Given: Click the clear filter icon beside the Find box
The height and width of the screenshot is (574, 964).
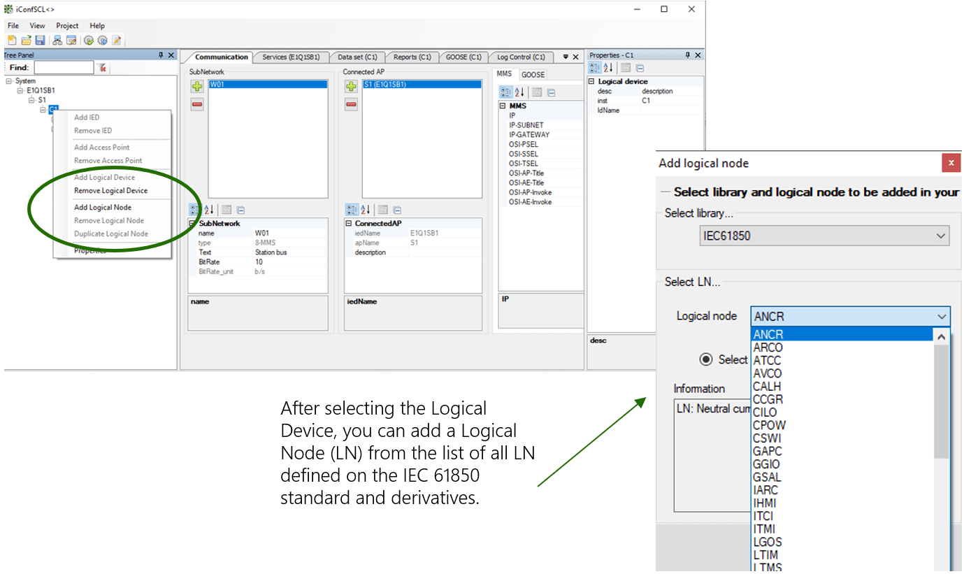Looking at the screenshot, I should pos(103,68).
